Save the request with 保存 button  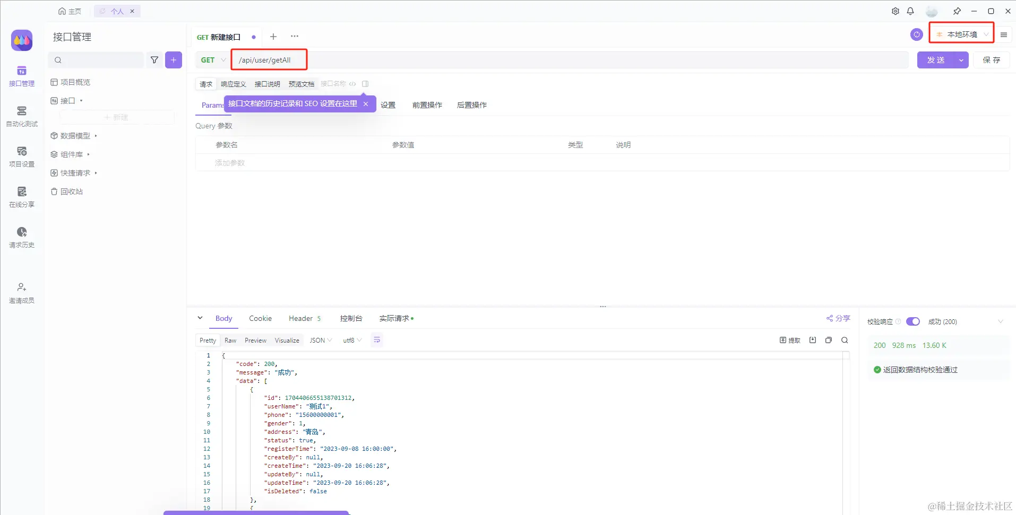(992, 60)
